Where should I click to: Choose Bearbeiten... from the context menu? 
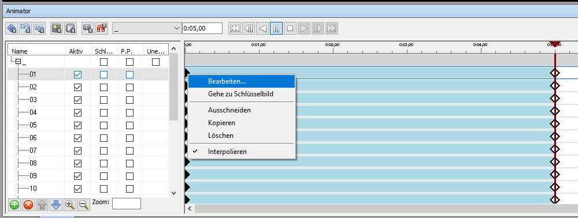pyautogui.click(x=242, y=81)
